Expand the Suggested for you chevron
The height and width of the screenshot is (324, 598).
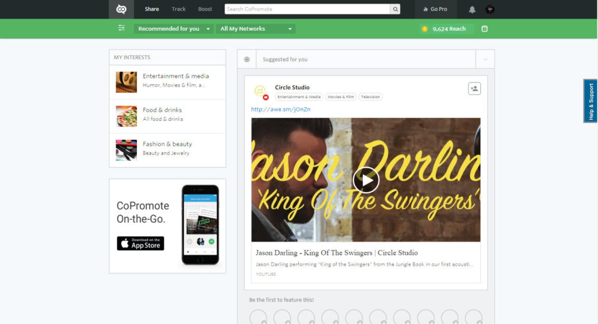pyautogui.click(x=485, y=59)
